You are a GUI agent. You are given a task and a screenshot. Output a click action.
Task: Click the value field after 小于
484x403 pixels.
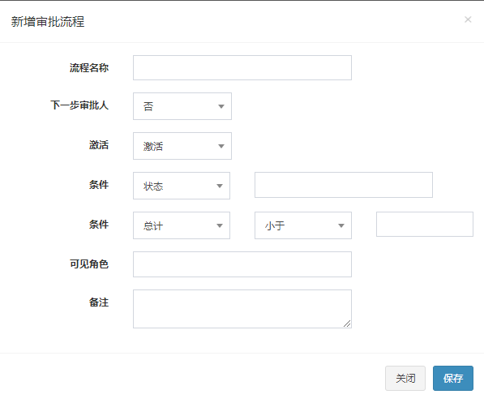425,224
